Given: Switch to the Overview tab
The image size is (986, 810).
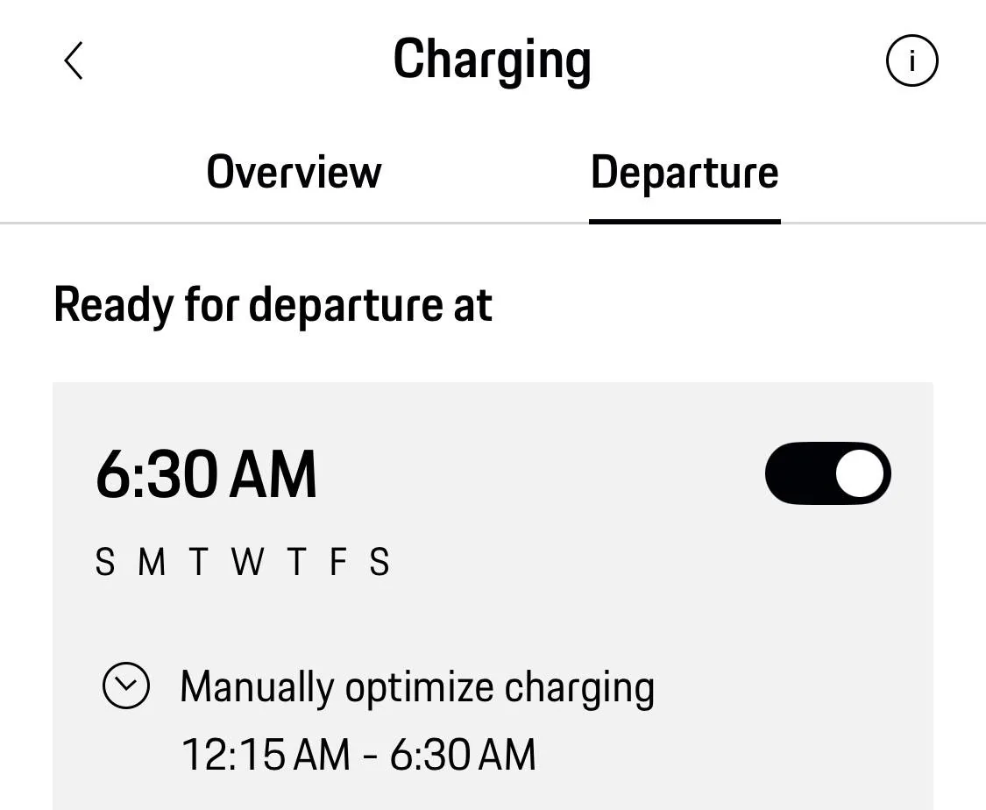Looking at the screenshot, I should [x=294, y=172].
